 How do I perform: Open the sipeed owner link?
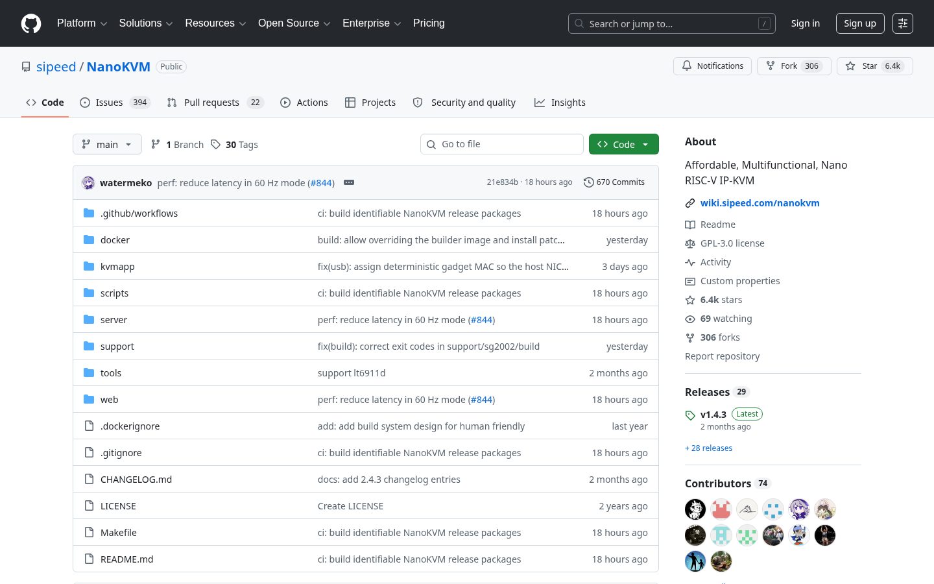[56, 67]
